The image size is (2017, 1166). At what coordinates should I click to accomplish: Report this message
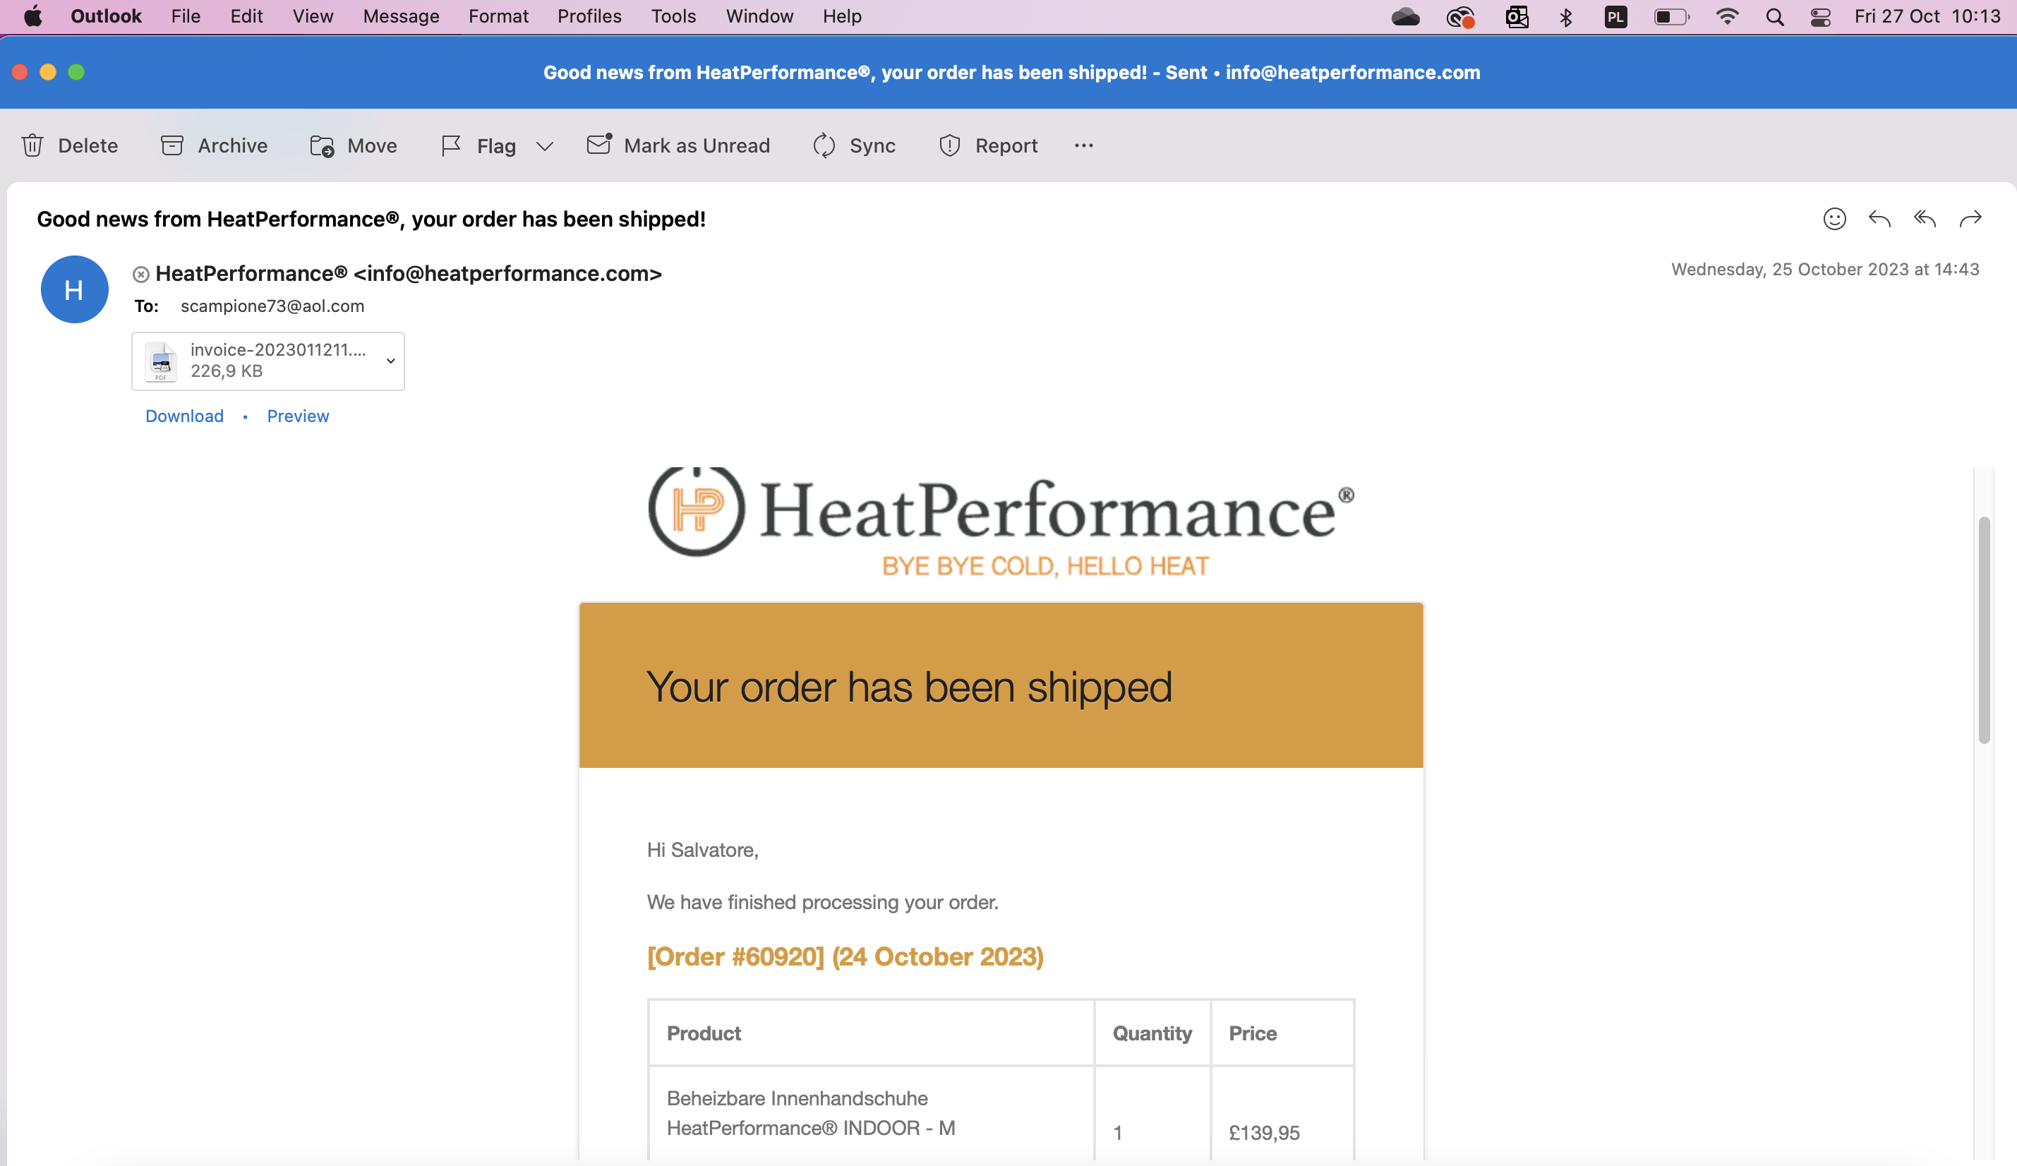(x=988, y=145)
